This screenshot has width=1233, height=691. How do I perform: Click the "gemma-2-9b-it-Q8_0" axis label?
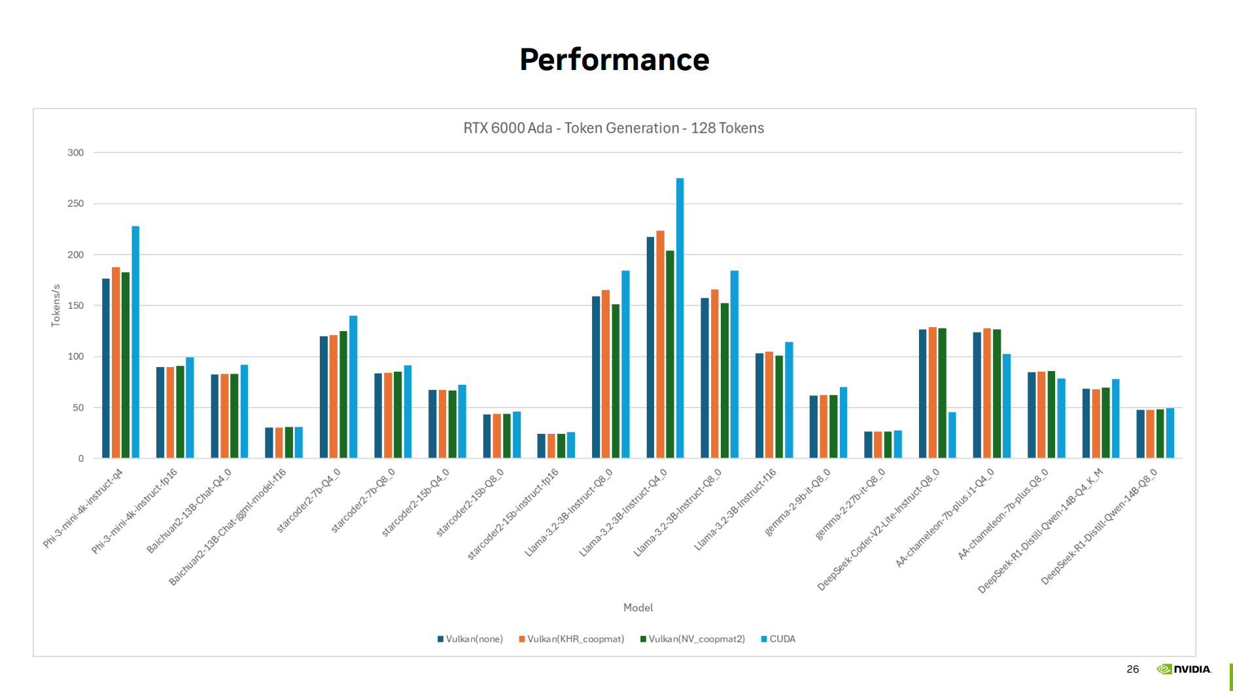click(x=797, y=502)
